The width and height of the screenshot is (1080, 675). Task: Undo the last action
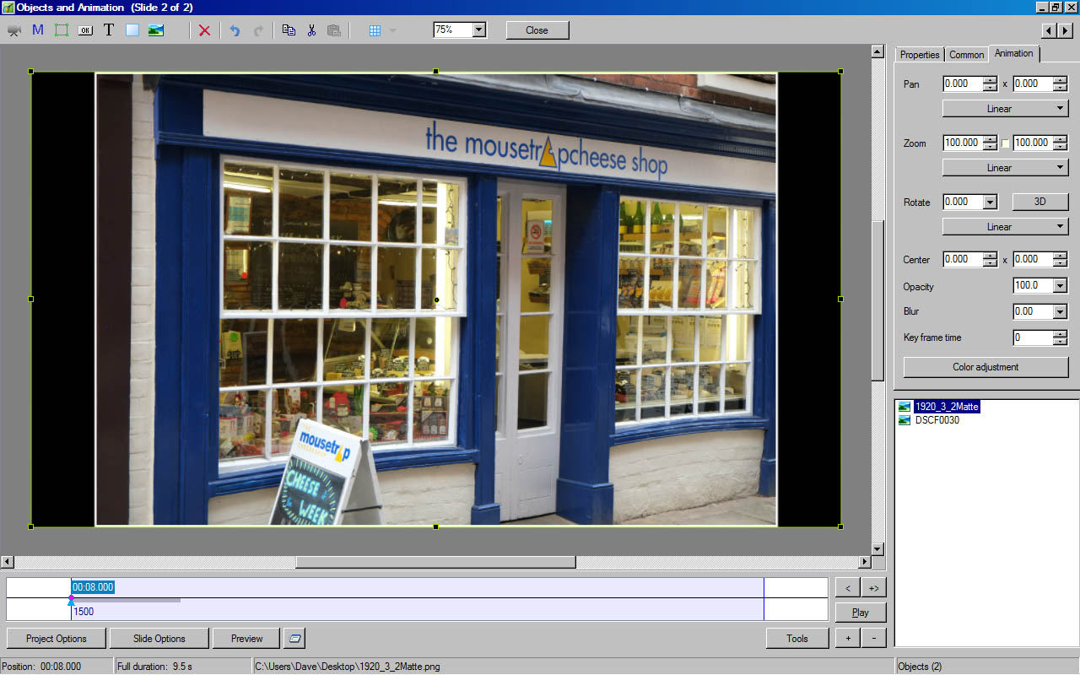[x=235, y=30]
